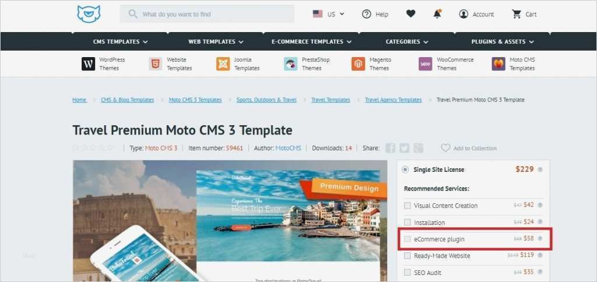Open the shopping cart icon
The width and height of the screenshot is (597, 282).
[517, 14]
